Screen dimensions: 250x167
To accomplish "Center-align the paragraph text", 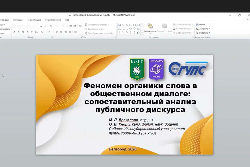I will tap(61, 32).
